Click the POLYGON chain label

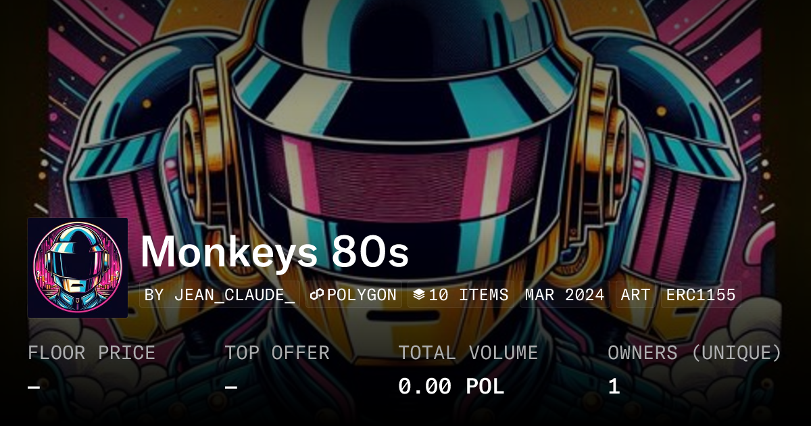[362, 295]
